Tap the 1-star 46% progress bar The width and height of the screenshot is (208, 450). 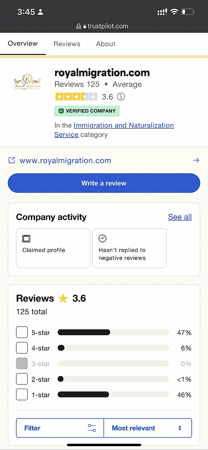(113, 395)
